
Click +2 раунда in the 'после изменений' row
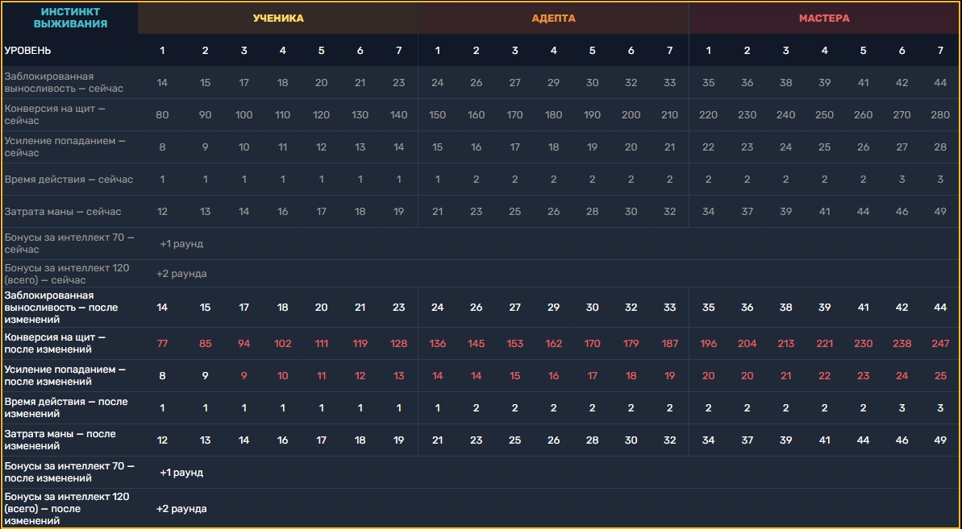181,509
